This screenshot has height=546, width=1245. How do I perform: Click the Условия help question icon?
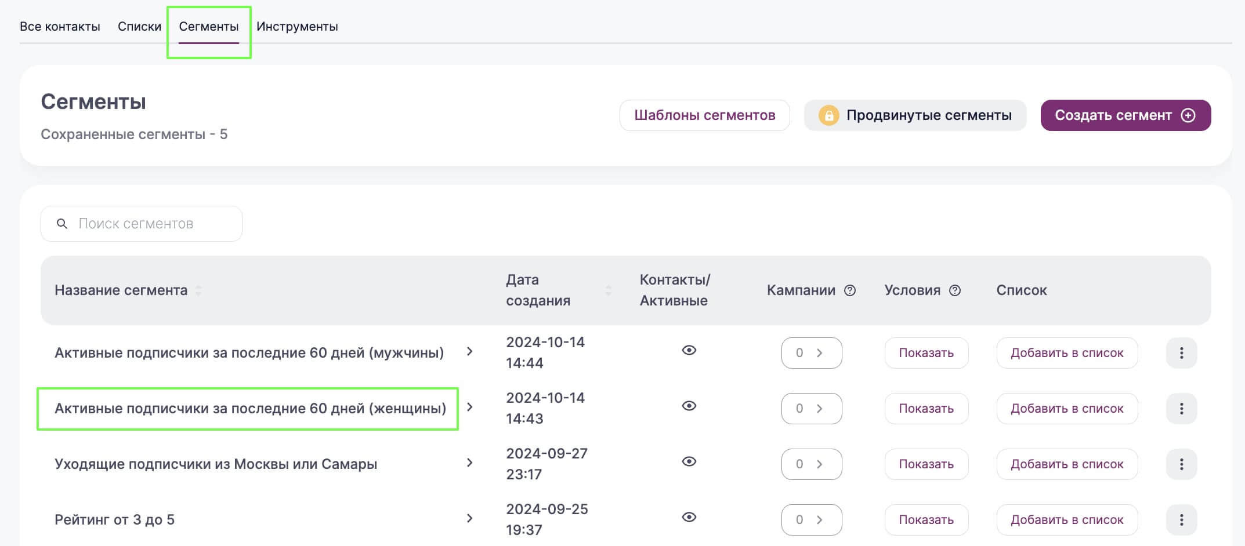955,290
